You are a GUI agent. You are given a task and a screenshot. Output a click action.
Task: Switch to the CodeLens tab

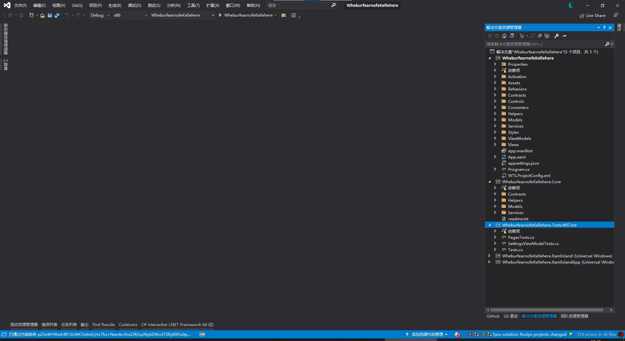pos(128,325)
